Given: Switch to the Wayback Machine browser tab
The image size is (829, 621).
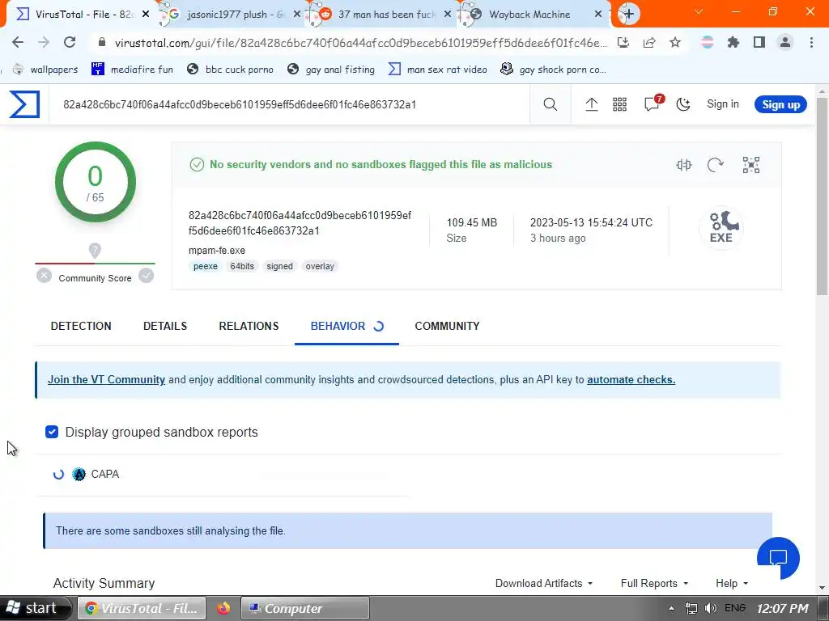Looking at the screenshot, I should tap(529, 15).
